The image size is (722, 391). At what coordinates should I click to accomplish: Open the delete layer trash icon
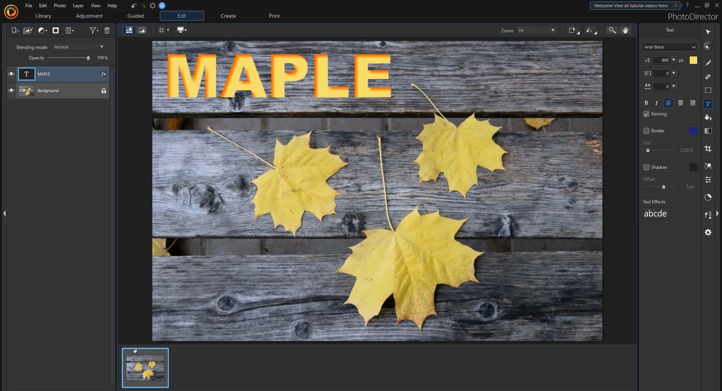[x=107, y=30]
